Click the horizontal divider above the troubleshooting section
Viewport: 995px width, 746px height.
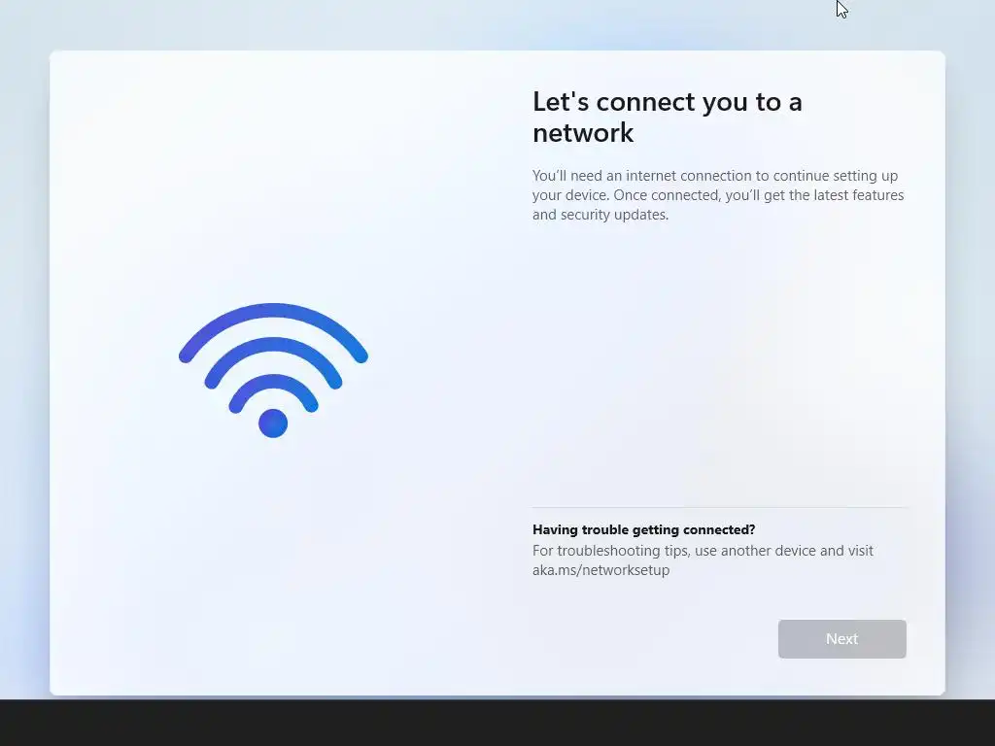tap(719, 507)
